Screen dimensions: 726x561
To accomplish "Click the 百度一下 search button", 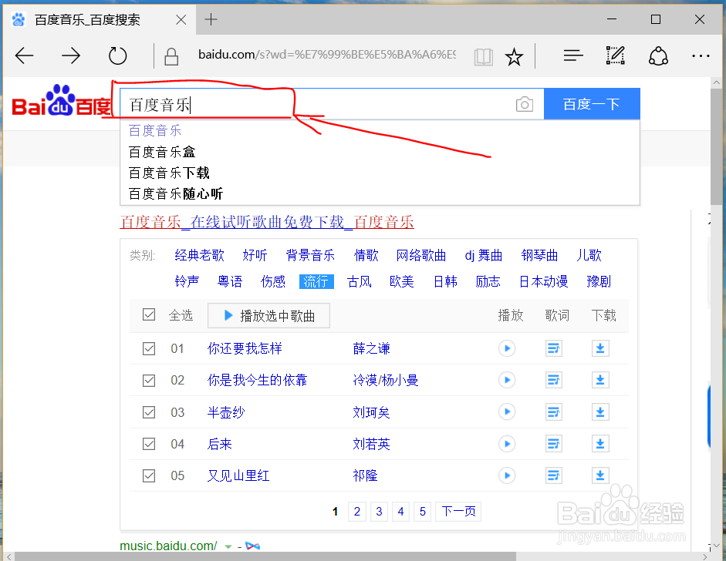I will [592, 104].
